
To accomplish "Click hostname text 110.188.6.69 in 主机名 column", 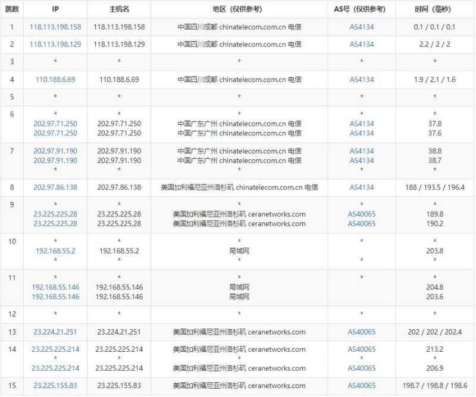I will pos(119,80).
